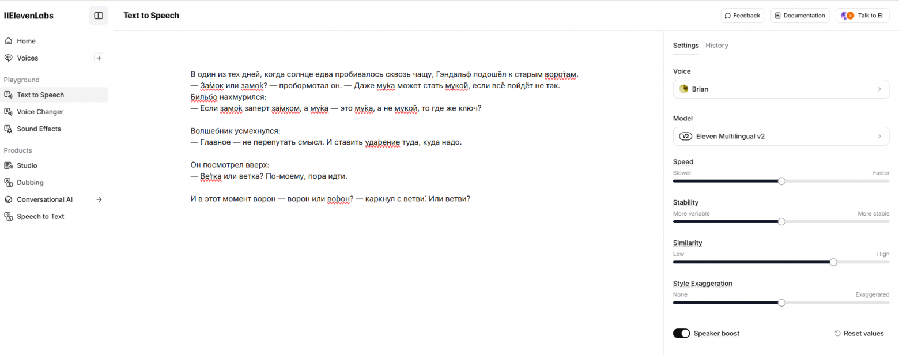Click the Home icon in sidebar
This screenshot has width=899, height=355.
coord(8,41)
